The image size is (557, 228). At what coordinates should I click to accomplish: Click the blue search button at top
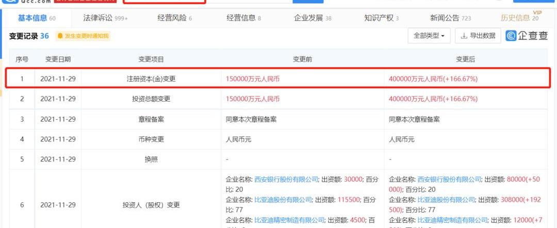[x=308, y=1]
